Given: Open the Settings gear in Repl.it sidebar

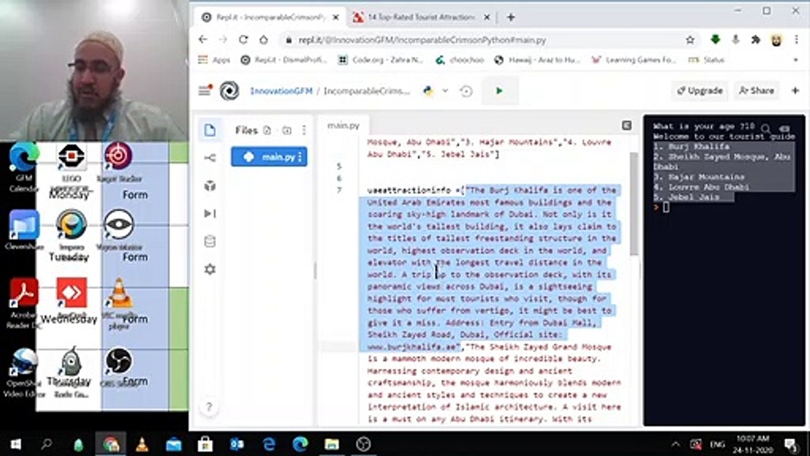Looking at the screenshot, I should 210,269.
